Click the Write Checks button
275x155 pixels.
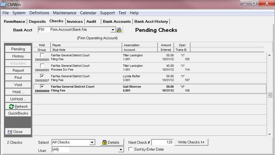point(191,142)
